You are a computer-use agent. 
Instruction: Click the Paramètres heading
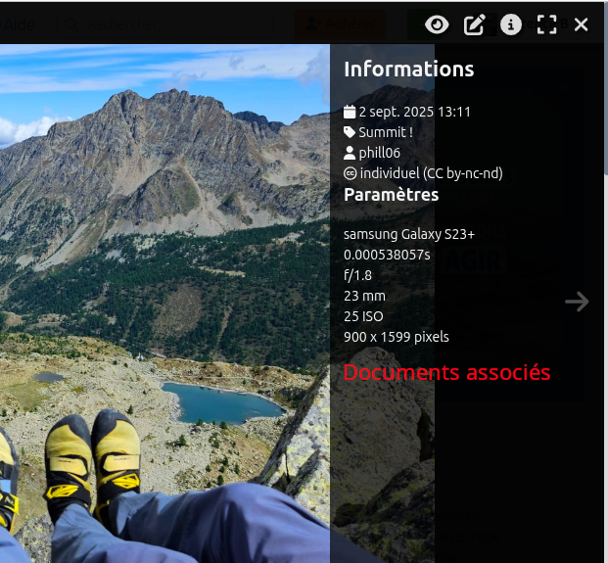point(391,195)
